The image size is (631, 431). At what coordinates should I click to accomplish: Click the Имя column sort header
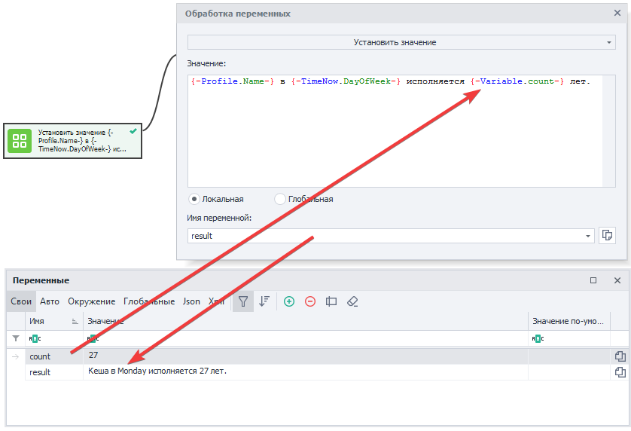53,322
